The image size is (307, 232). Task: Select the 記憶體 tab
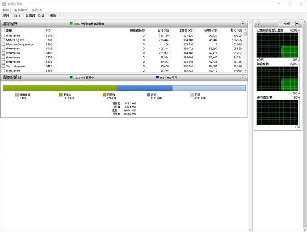coord(30,15)
